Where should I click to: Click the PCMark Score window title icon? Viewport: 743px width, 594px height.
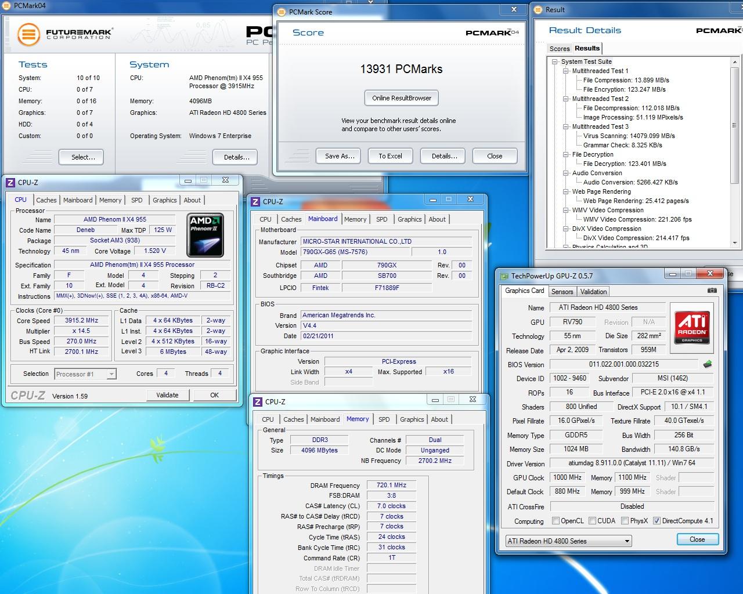(283, 12)
